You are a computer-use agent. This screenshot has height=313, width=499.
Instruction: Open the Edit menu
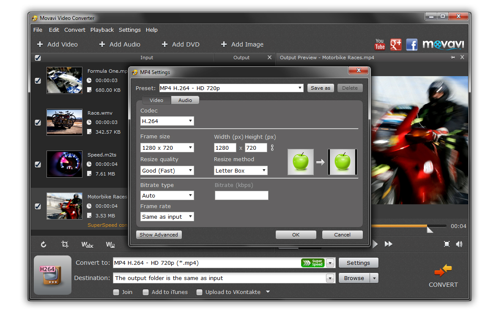click(x=54, y=30)
